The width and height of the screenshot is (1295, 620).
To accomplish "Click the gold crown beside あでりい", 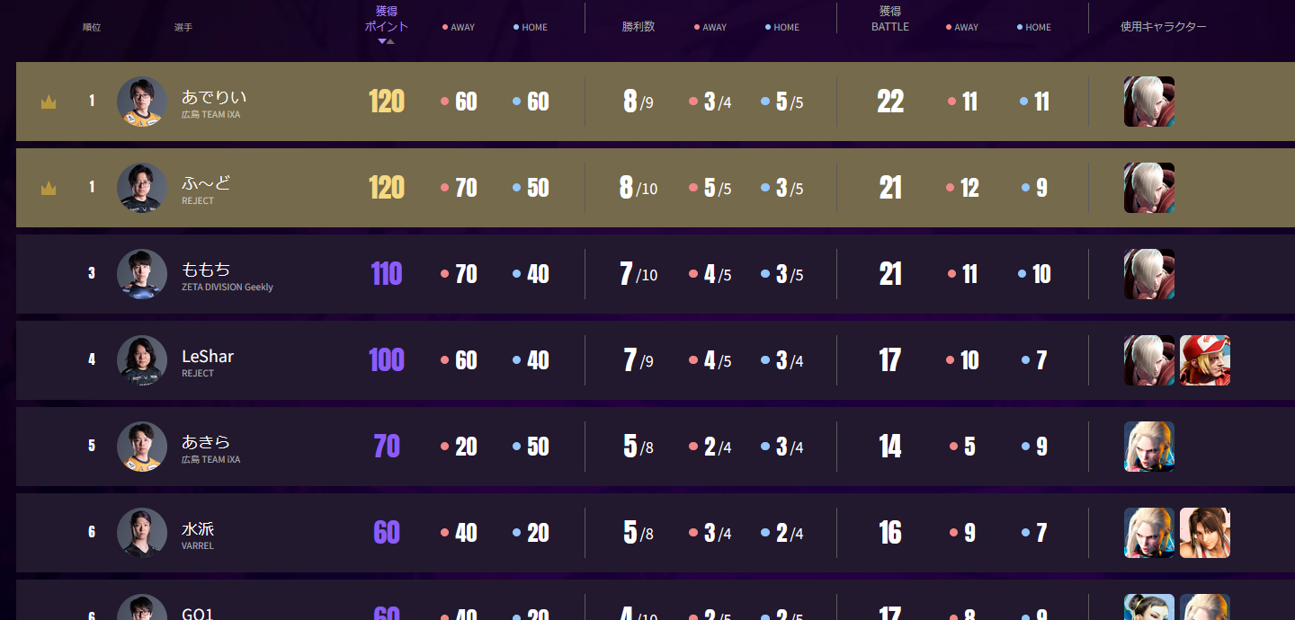I will click(x=49, y=102).
